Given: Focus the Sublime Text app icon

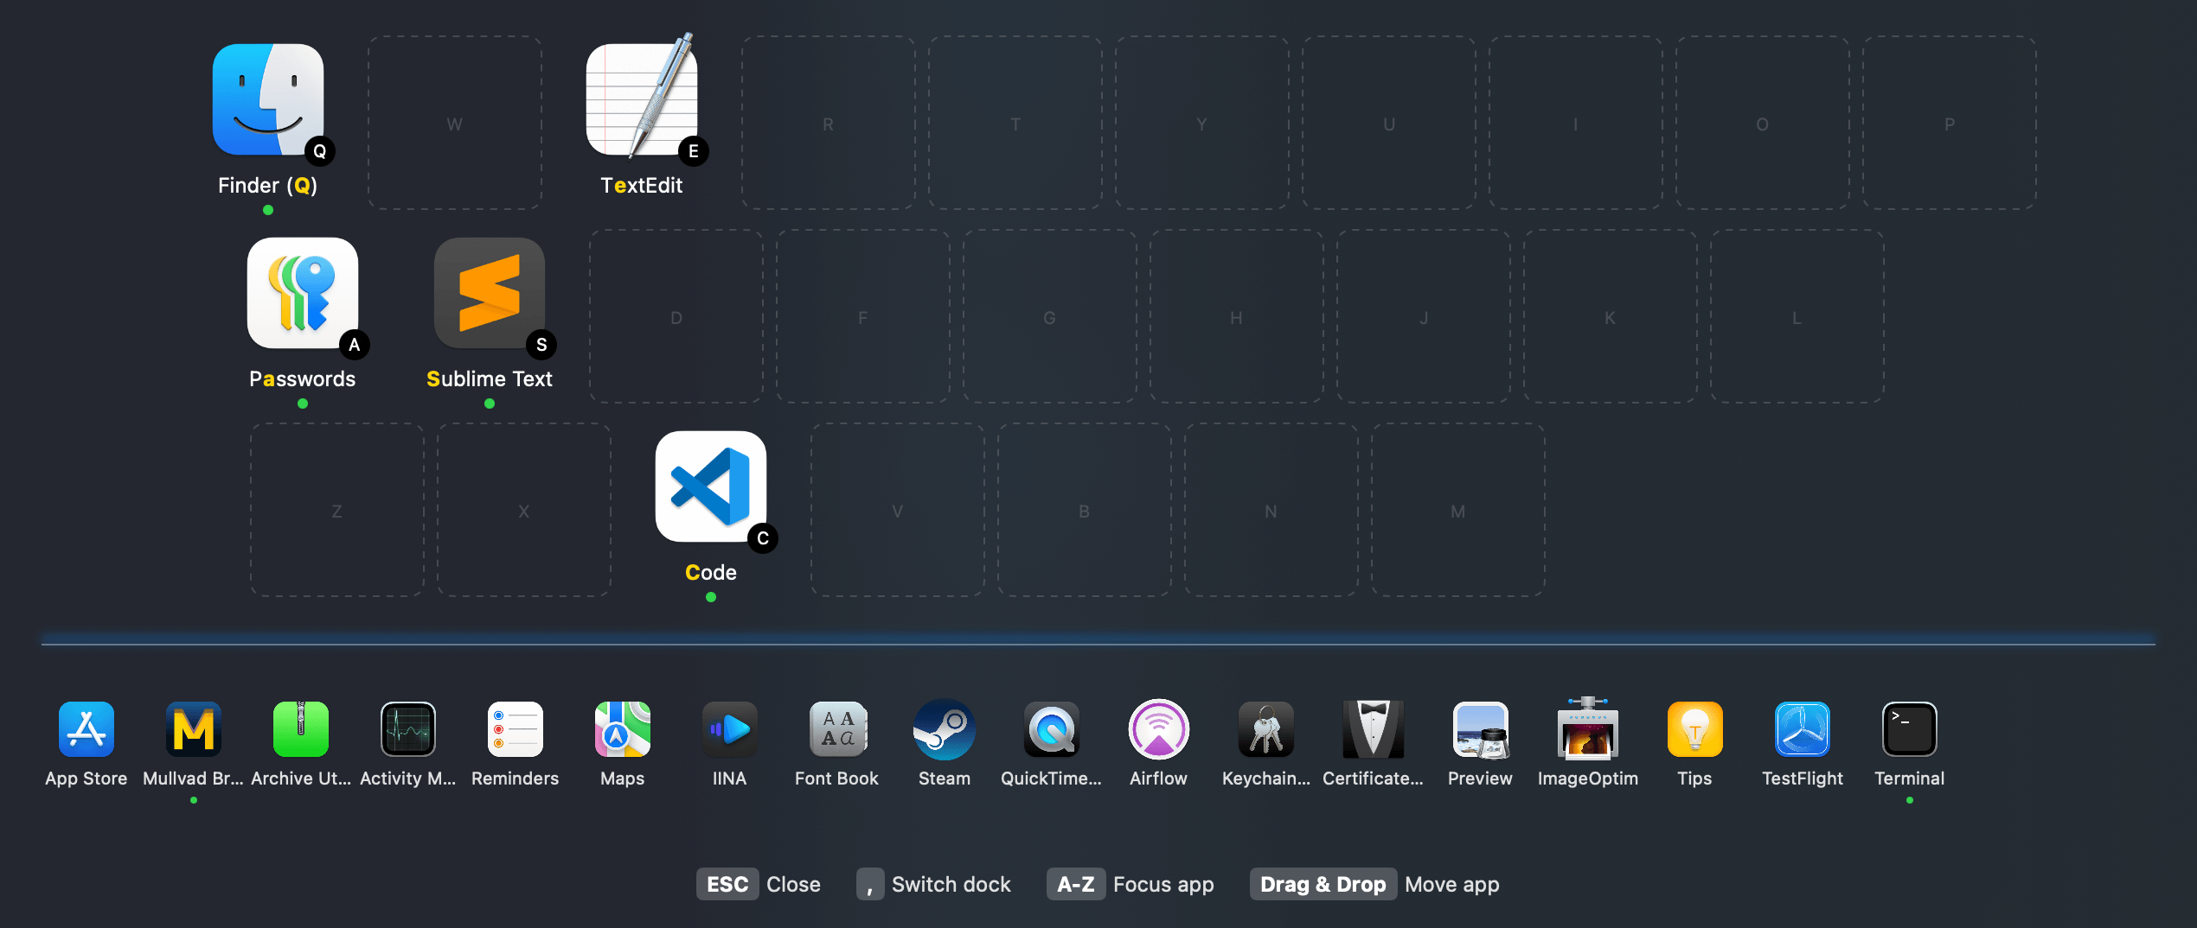Looking at the screenshot, I should 490,294.
